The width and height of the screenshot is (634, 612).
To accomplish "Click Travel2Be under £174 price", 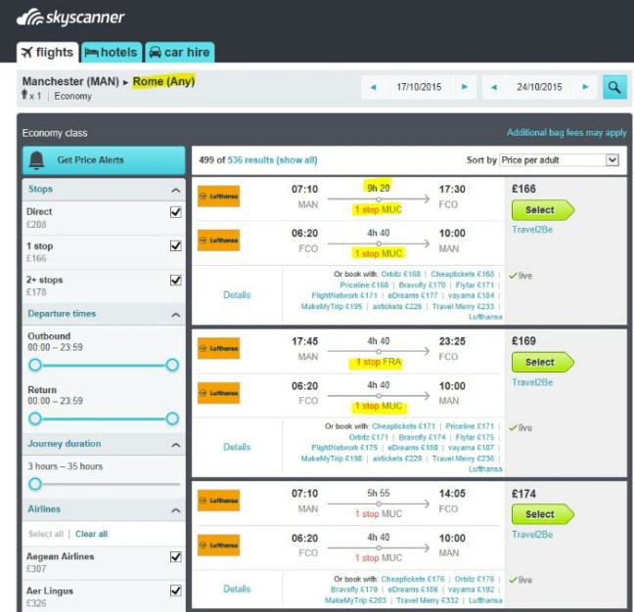I will point(532,535).
